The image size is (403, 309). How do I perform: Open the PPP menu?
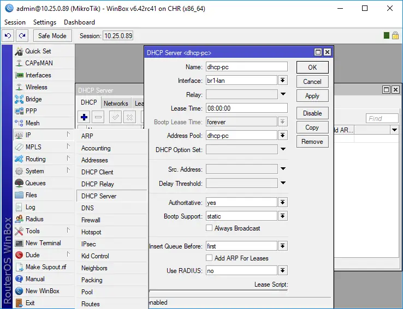pos(44,111)
